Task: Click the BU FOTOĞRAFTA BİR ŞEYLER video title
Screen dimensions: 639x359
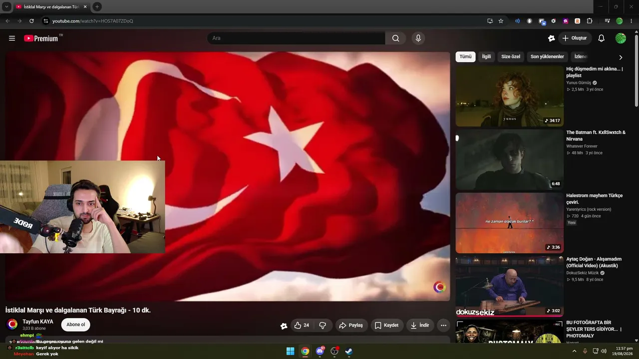Action: point(594,329)
